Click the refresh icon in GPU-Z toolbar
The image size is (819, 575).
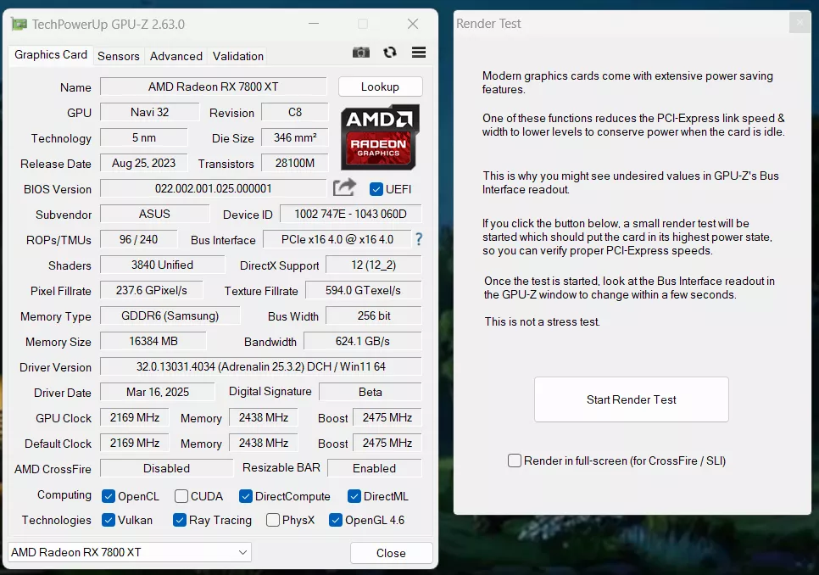(390, 53)
